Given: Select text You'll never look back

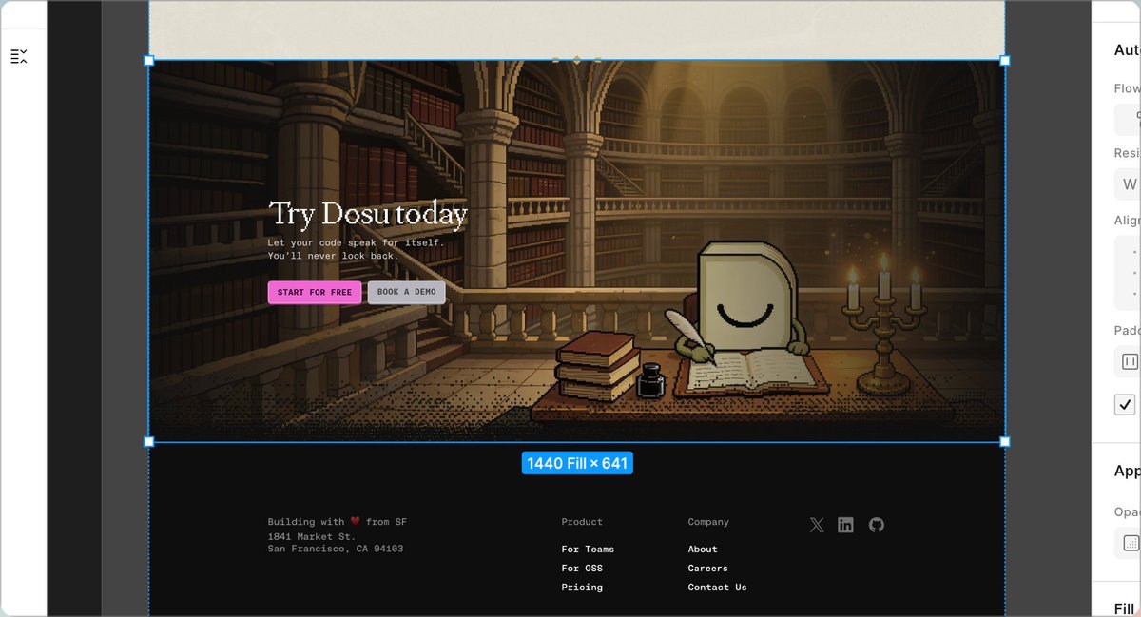Looking at the screenshot, I should tap(333, 256).
